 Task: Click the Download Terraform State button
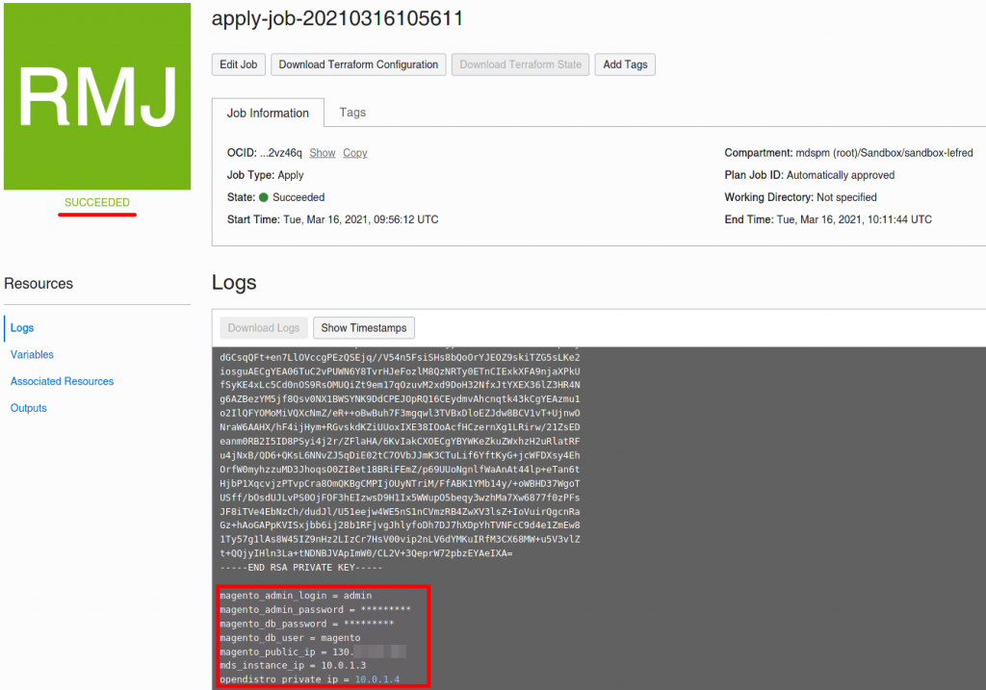pyautogui.click(x=521, y=64)
